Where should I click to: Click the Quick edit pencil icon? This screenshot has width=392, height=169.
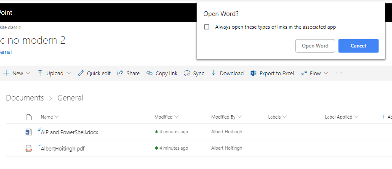(81, 73)
